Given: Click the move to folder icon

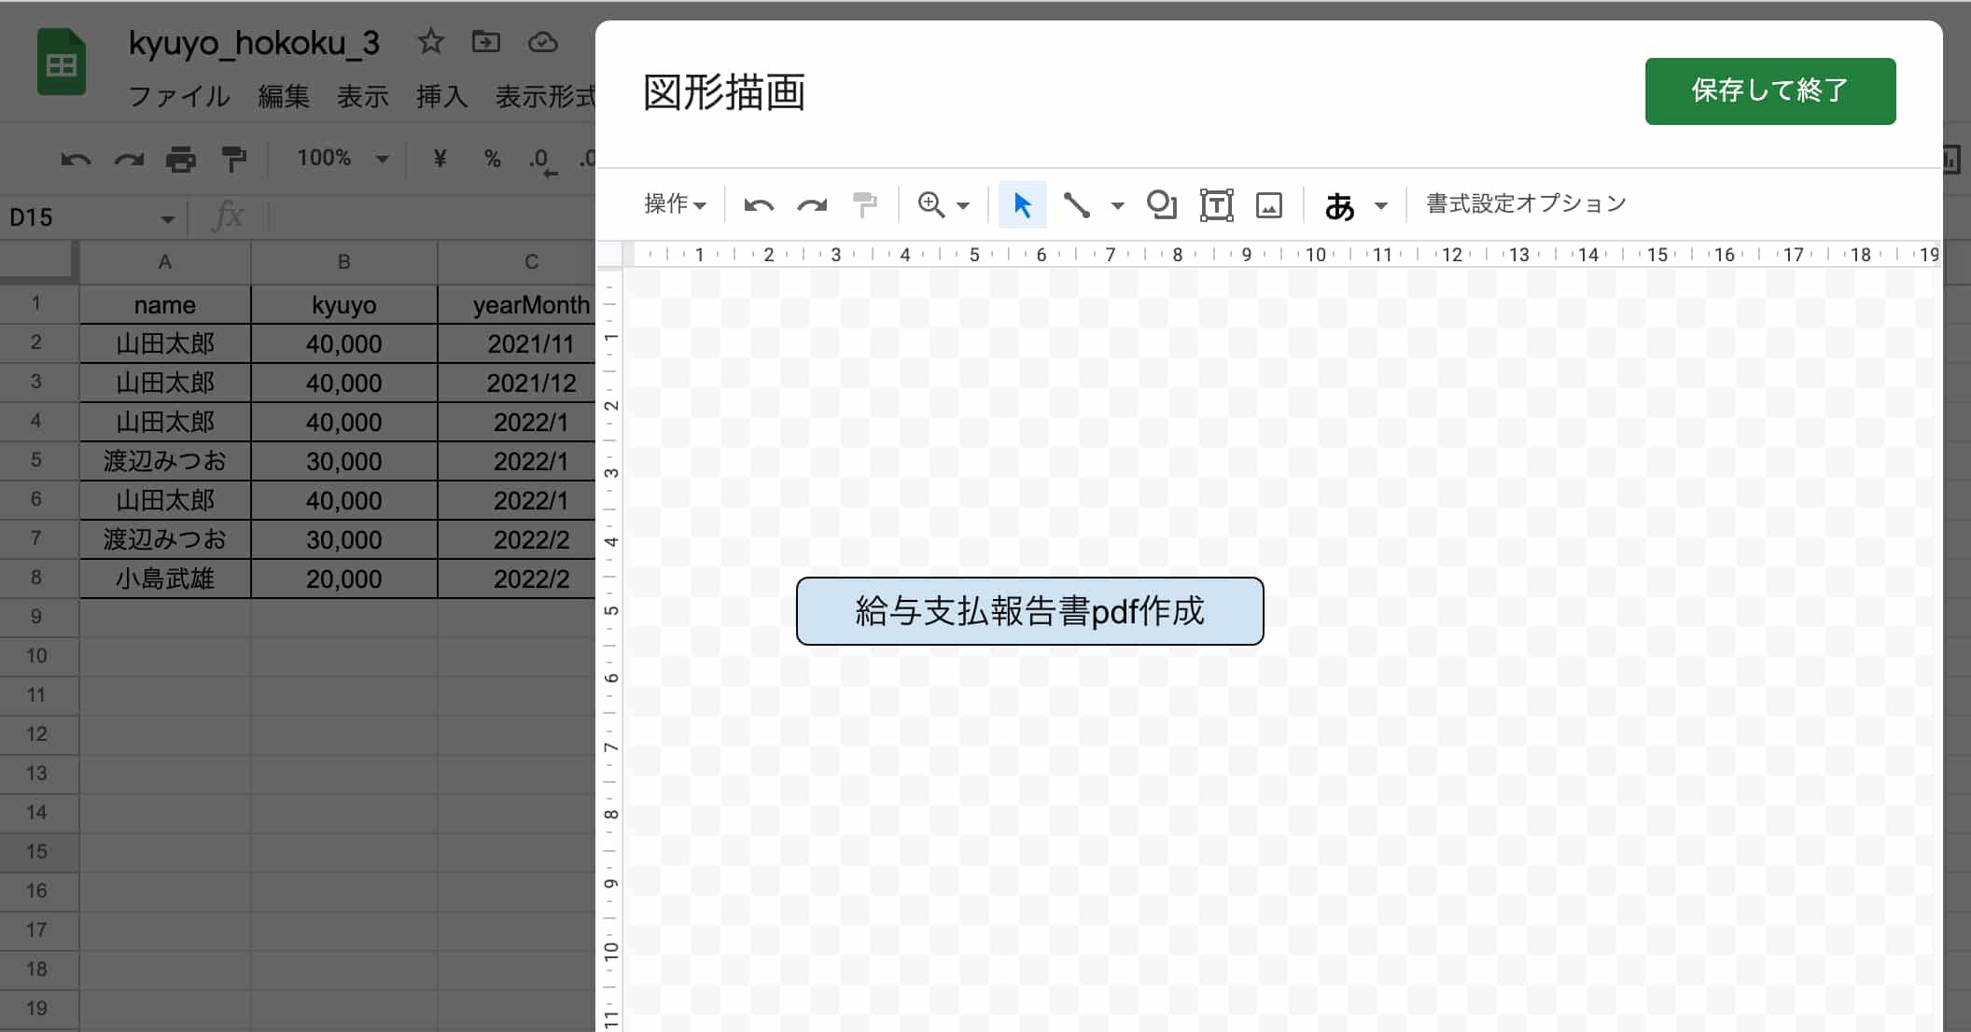Looking at the screenshot, I should pyautogui.click(x=486, y=42).
